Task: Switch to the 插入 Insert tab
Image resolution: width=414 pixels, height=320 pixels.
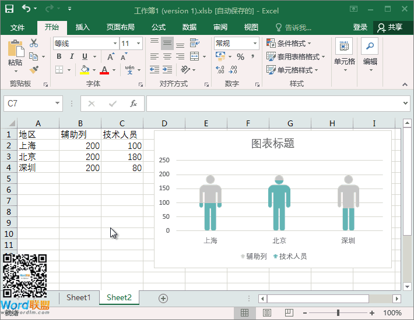Action: pyautogui.click(x=83, y=27)
